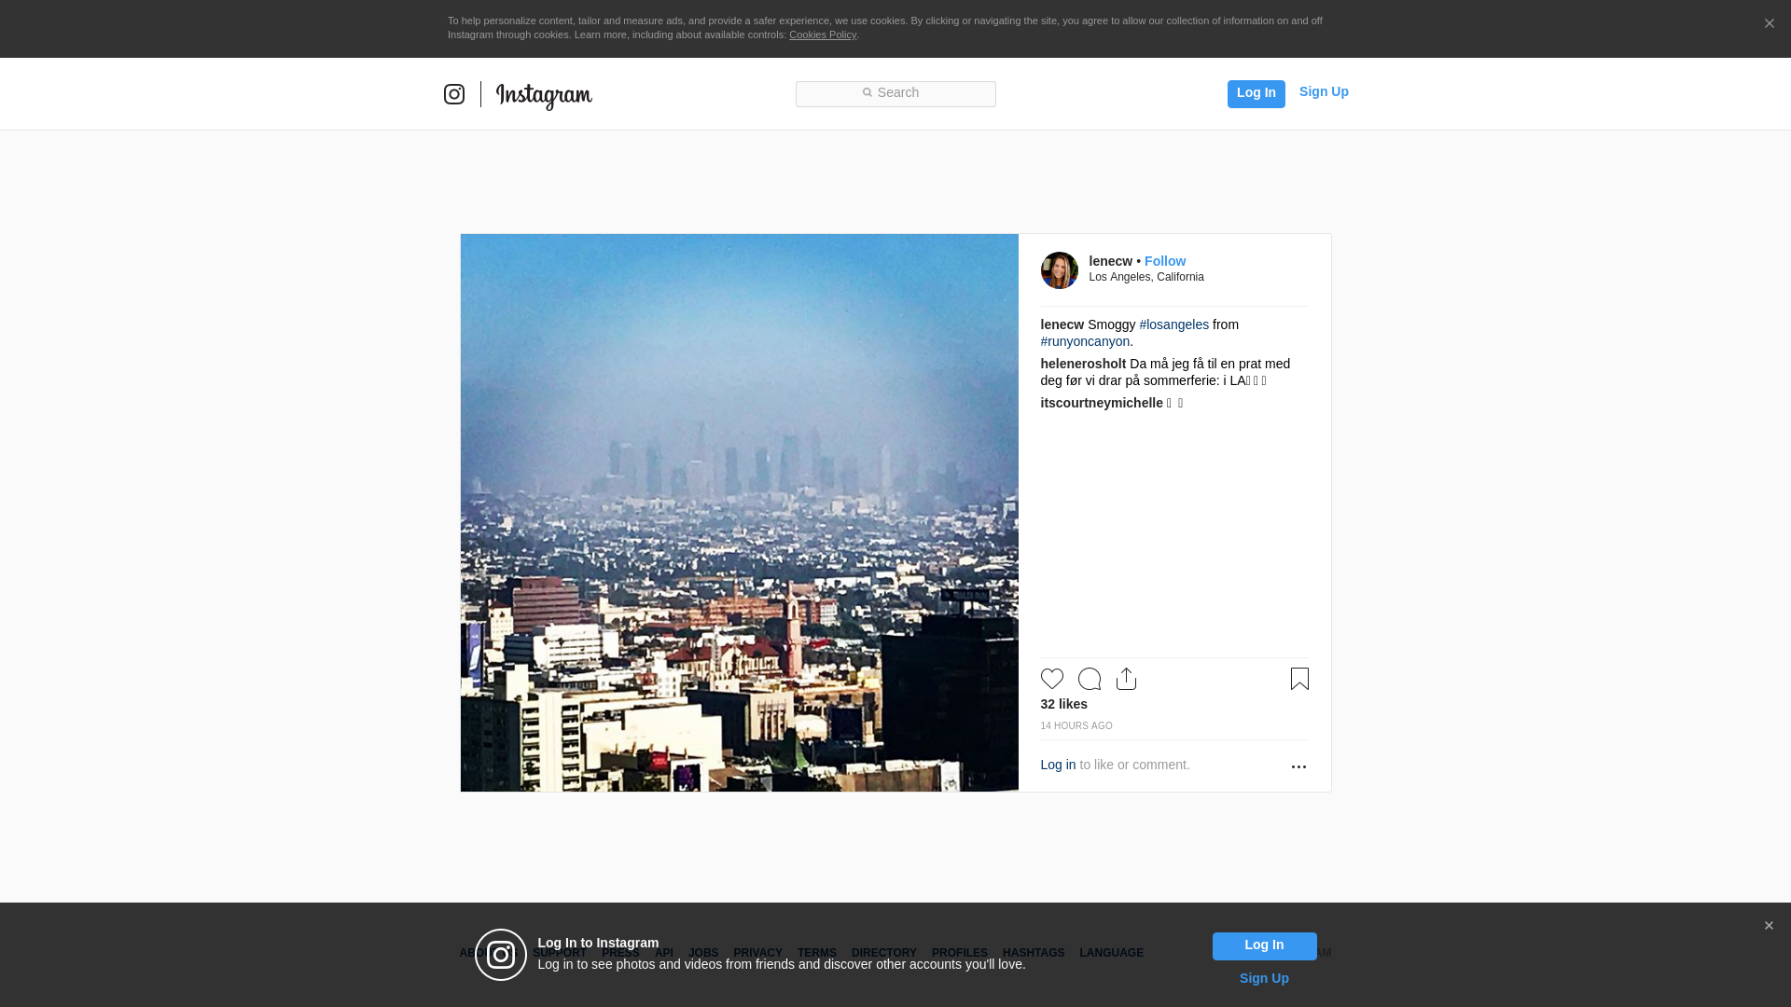View helenerosholt's profile from comment
The image size is (1791, 1007).
1083,364
